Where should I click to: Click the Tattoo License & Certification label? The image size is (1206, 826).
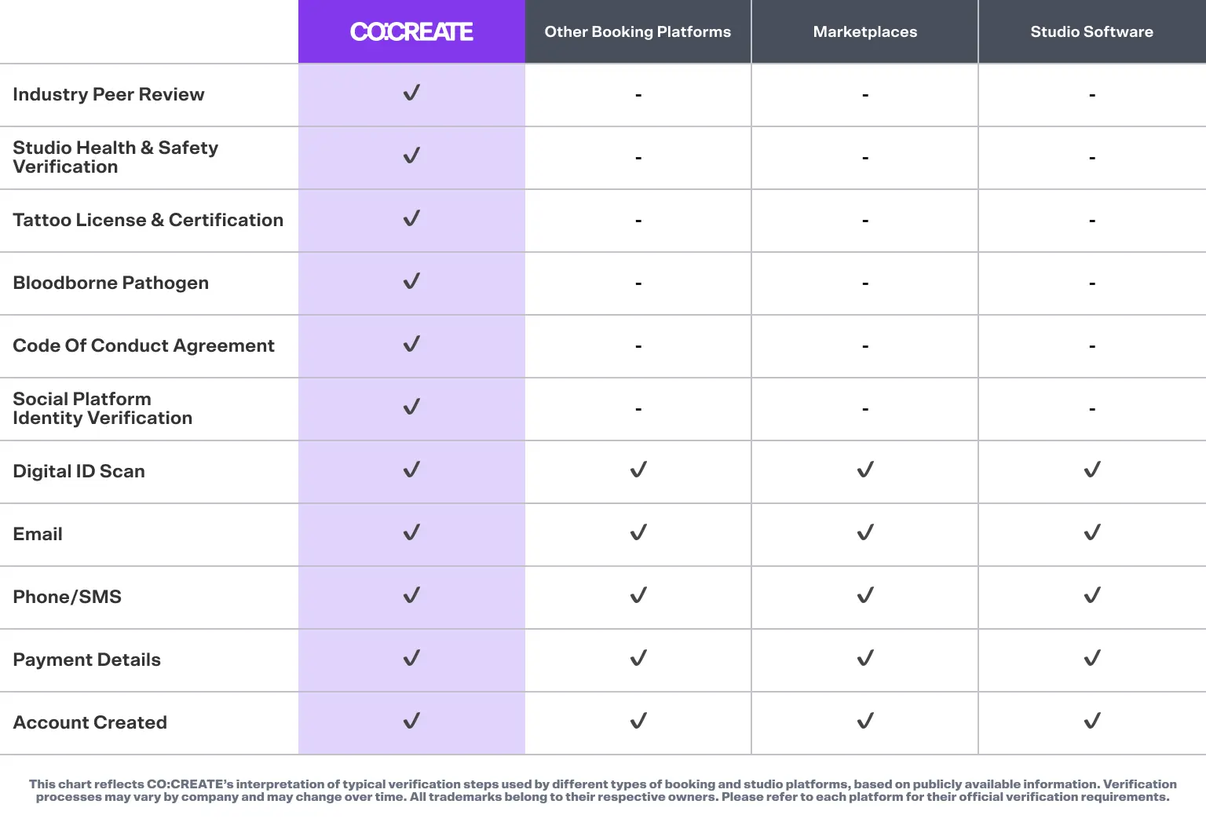[x=148, y=220]
